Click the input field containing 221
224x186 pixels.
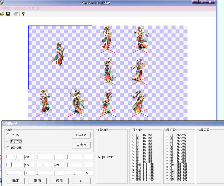coord(59,165)
